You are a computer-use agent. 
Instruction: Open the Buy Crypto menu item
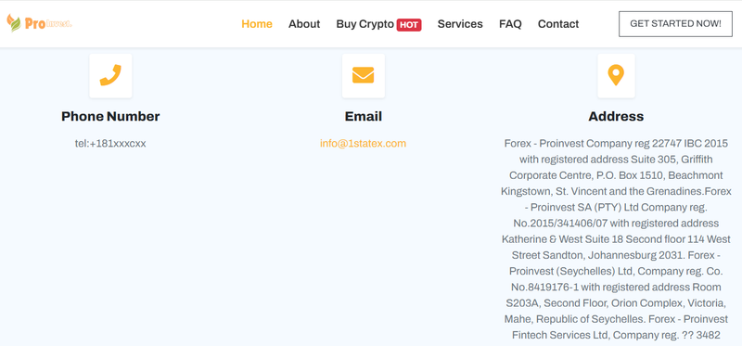tap(365, 24)
